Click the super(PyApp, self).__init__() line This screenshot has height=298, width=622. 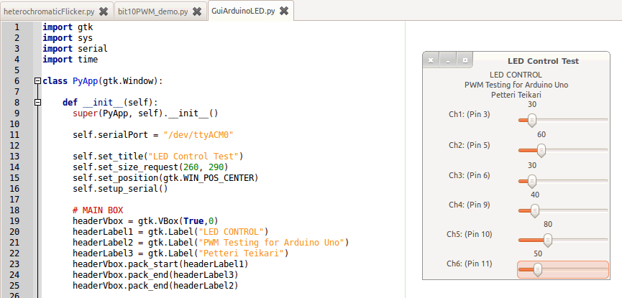(x=145, y=113)
